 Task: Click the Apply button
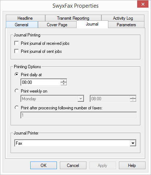click(x=102, y=166)
